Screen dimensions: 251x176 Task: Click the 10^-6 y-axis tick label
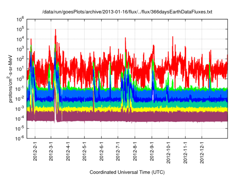pos(20,138)
